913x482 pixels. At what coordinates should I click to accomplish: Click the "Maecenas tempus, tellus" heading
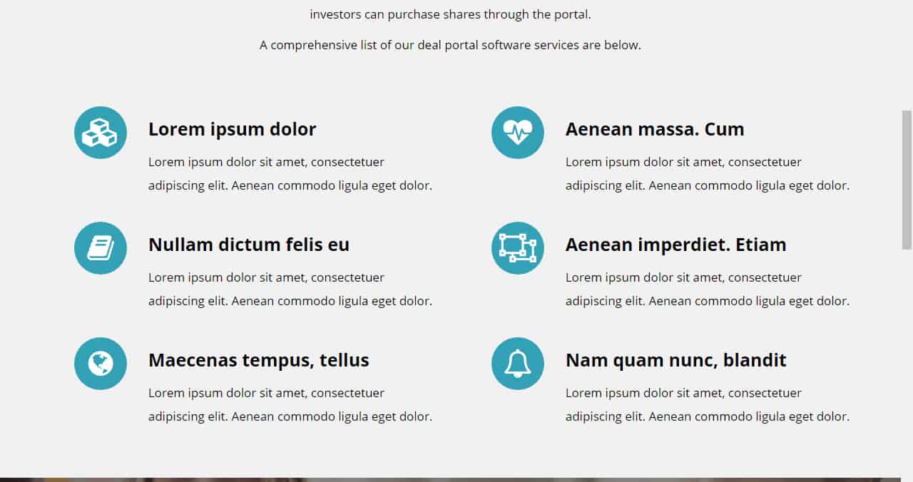258,360
